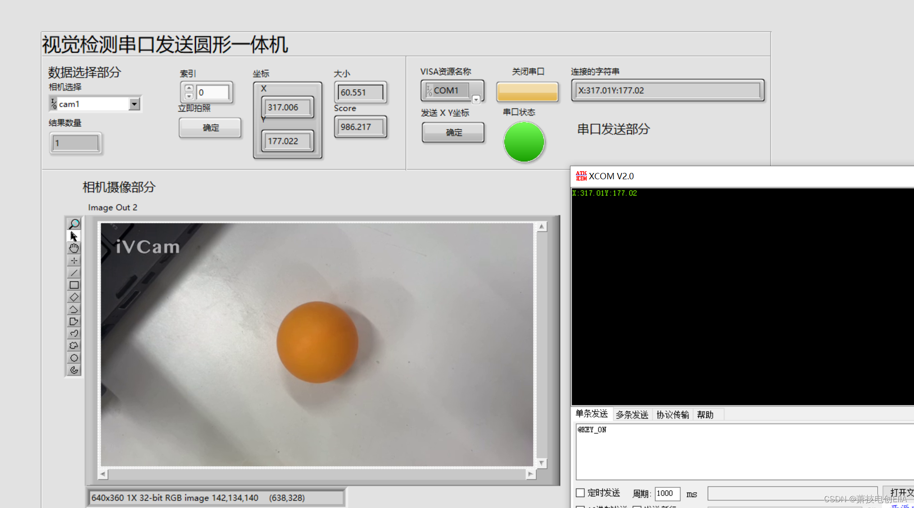Screen dimensions: 914x508
Task: Switch to the 多条发送 tab
Action: (x=632, y=415)
